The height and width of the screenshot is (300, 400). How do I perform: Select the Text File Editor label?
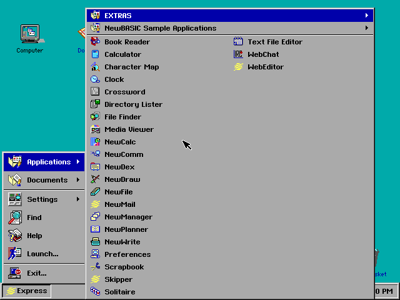pos(275,42)
